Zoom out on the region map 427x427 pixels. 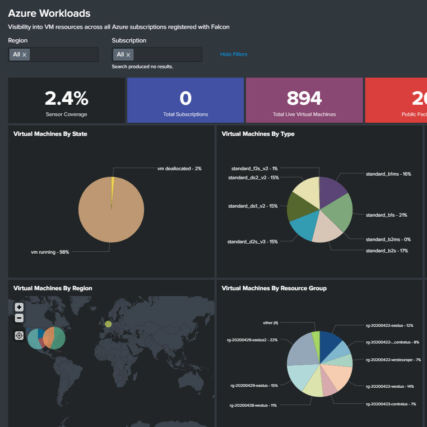pyautogui.click(x=19, y=318)
